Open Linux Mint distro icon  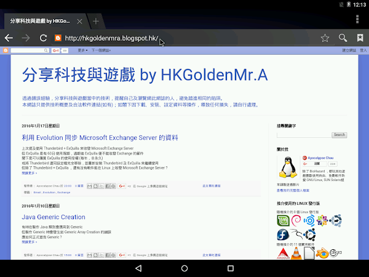tap(283, 221)
